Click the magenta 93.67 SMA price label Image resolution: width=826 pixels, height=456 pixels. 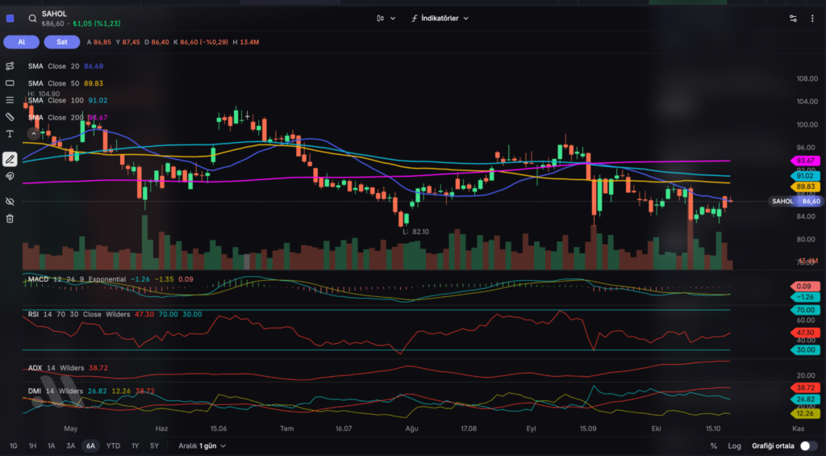click(x=806, y=161)
